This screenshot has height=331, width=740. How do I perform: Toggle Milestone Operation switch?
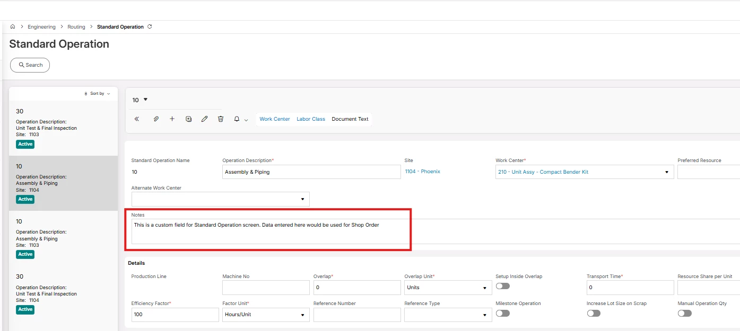(502, 313)
